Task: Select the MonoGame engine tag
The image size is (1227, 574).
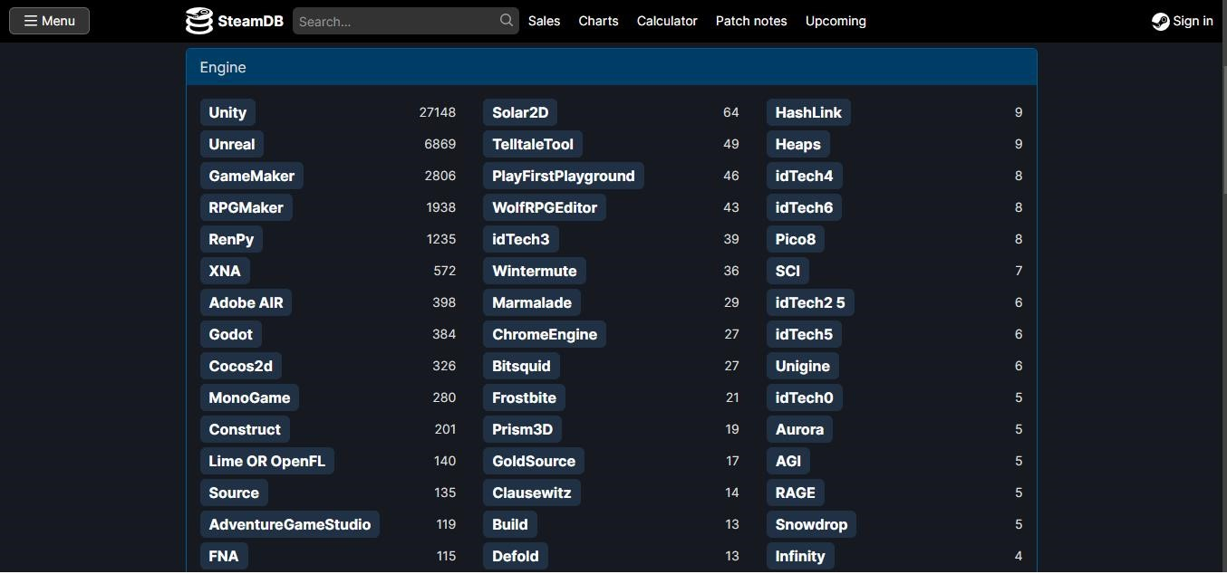Action: [250, 397]
